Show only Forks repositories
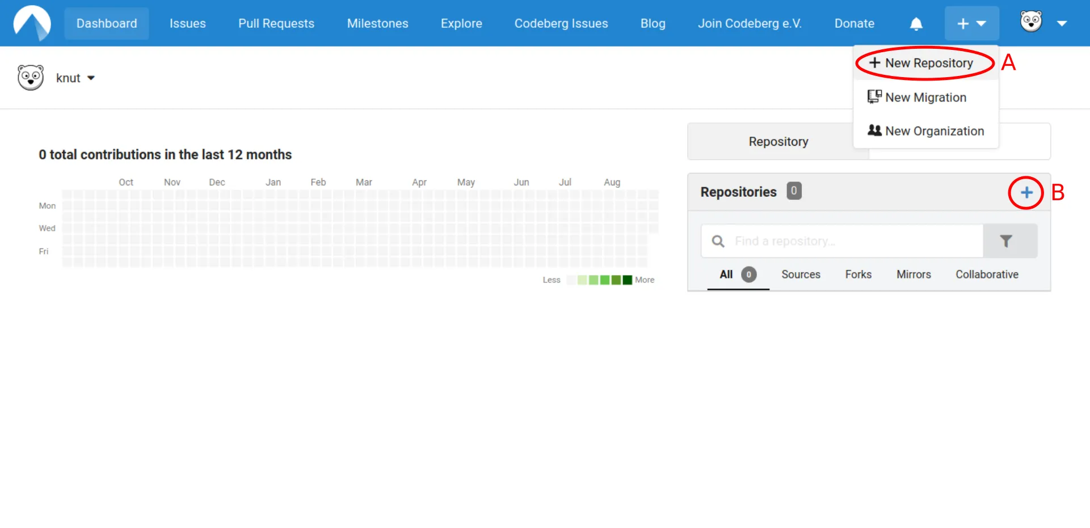The image size is (1090, 528). [x=858, y=274]
